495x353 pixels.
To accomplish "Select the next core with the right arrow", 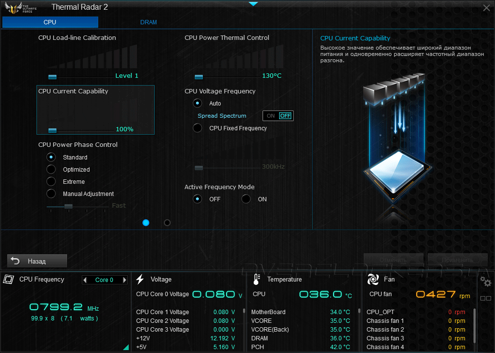I will 124,280.
